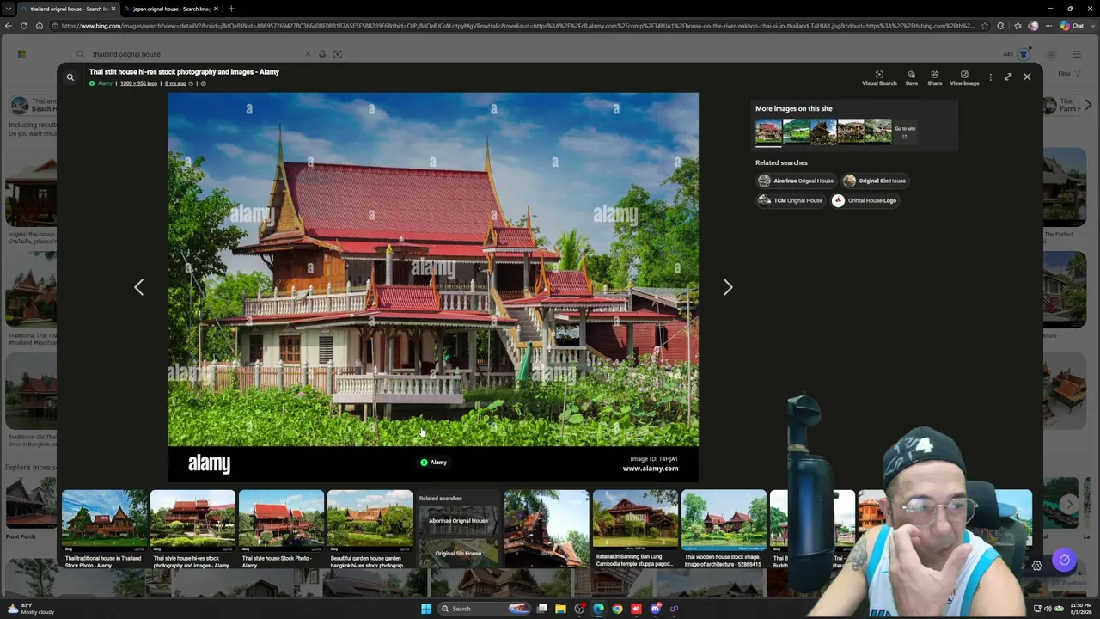Viewport: 1100px width, 619px height.
Task: Open the tab actions dropdown
Action: (9, 9)
